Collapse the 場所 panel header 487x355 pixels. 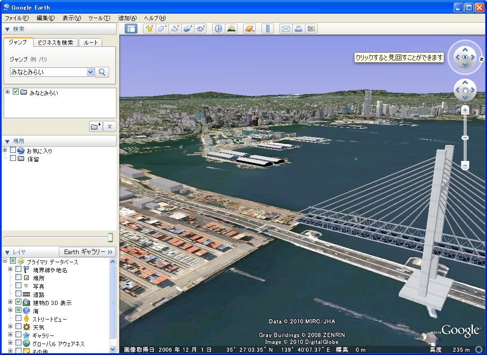click(7, 141)
